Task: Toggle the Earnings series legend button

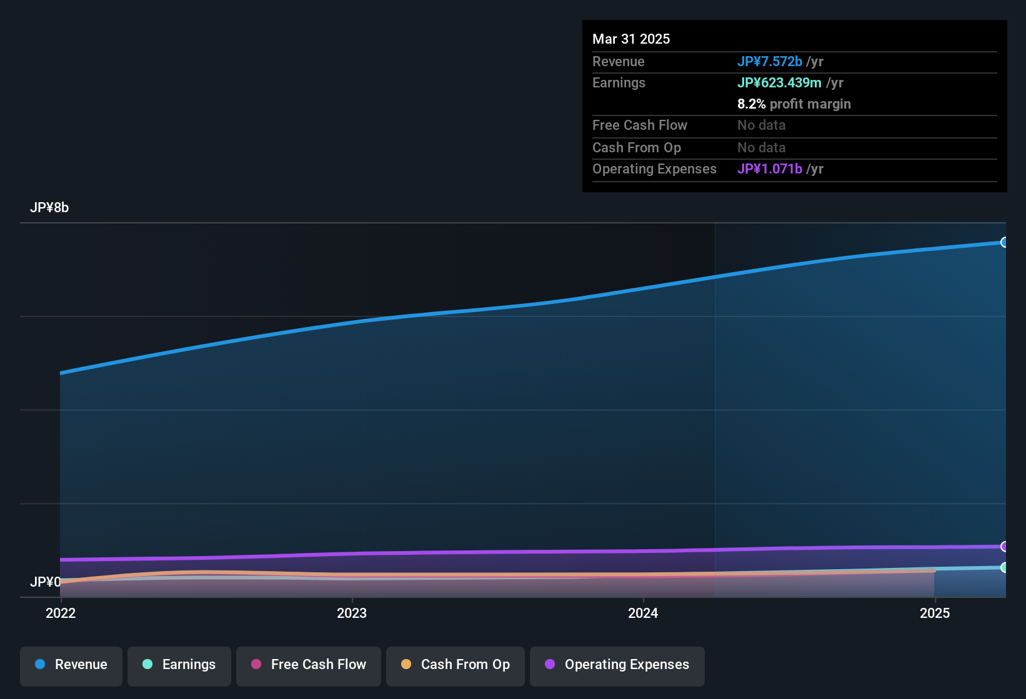Action: (179, 667)
